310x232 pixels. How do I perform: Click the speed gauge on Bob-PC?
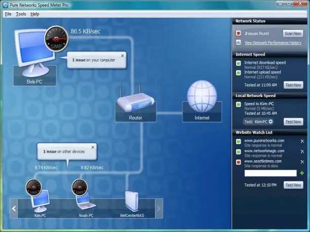(56, 39)
